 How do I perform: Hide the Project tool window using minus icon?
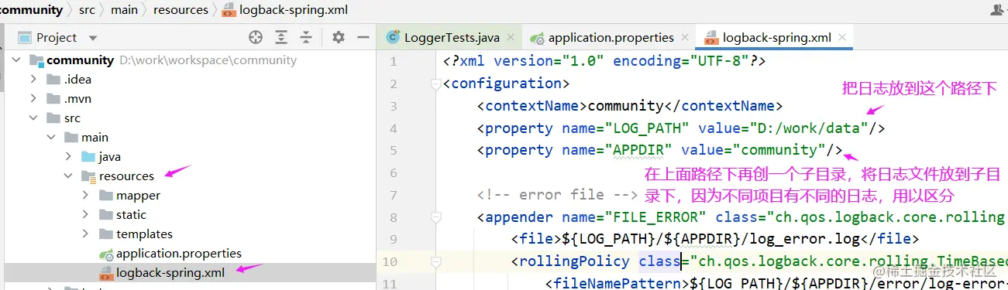pyautogui.click(x=363, y=37)
